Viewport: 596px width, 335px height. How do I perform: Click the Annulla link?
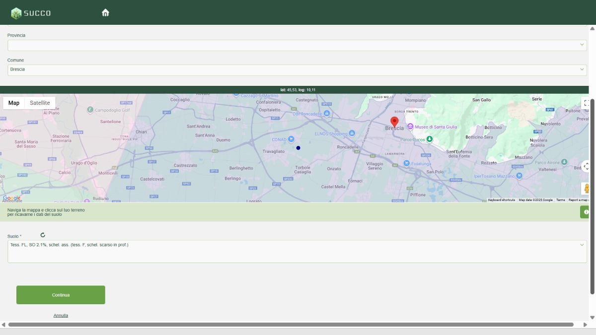click(60, 315)
